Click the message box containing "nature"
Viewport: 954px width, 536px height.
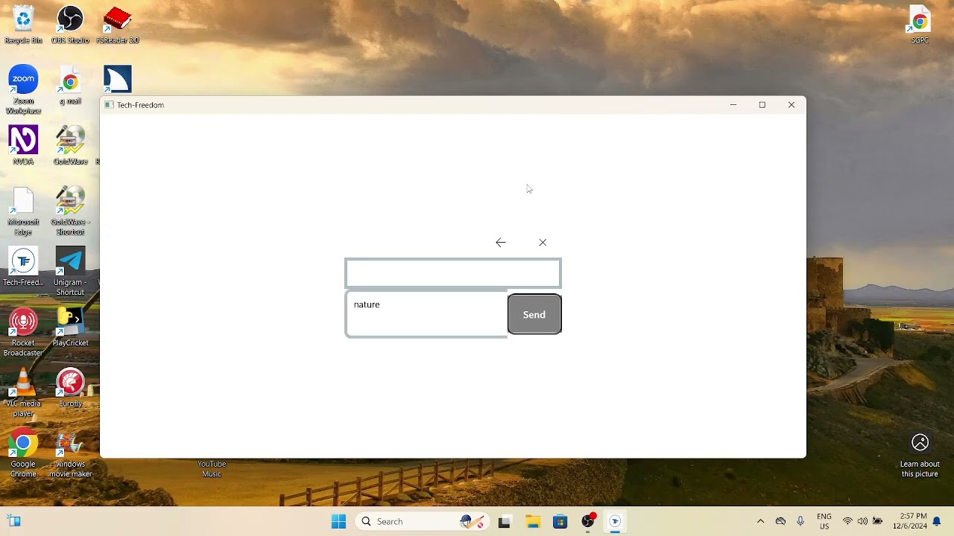[426, 314]
